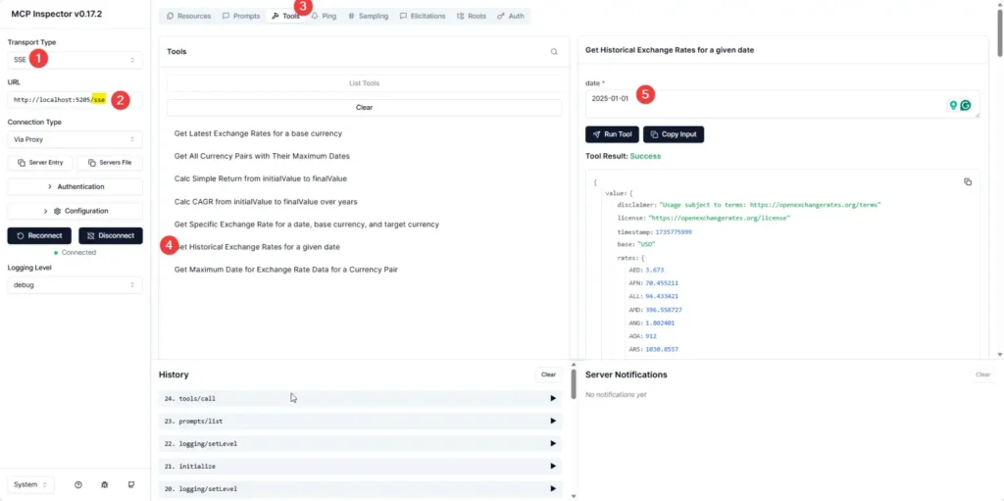
Task: Click the bug report icon in sidebar
Action: pyautogui.click(x=104, y=484)
